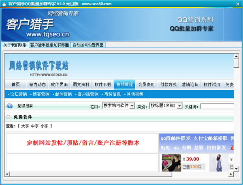Click the round bullet beside 免费软件
The width and height of the screenshot is (243, 185).
pyautogui.click(x=9, y=117)
